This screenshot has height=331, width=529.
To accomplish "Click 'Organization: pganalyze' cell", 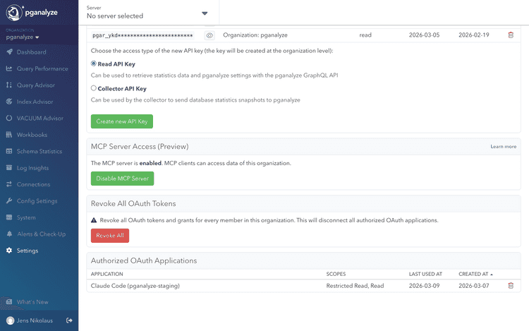I will pyautogui.click(x=255, y=35).
